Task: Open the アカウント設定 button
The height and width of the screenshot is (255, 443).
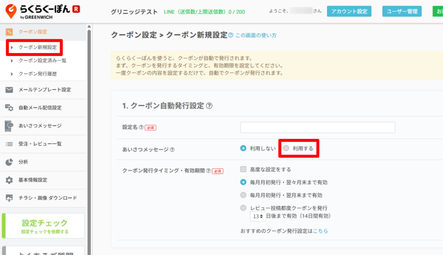Action: point(349,12)
